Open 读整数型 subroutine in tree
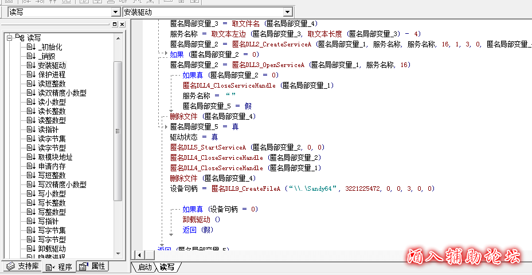The width and height of the screenshot is (532, 275). coord(52,120)
